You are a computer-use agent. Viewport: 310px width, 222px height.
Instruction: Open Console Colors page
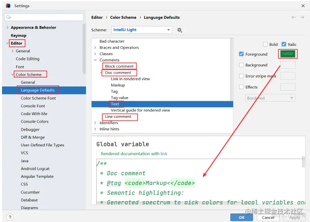click(x=35, y=121)
